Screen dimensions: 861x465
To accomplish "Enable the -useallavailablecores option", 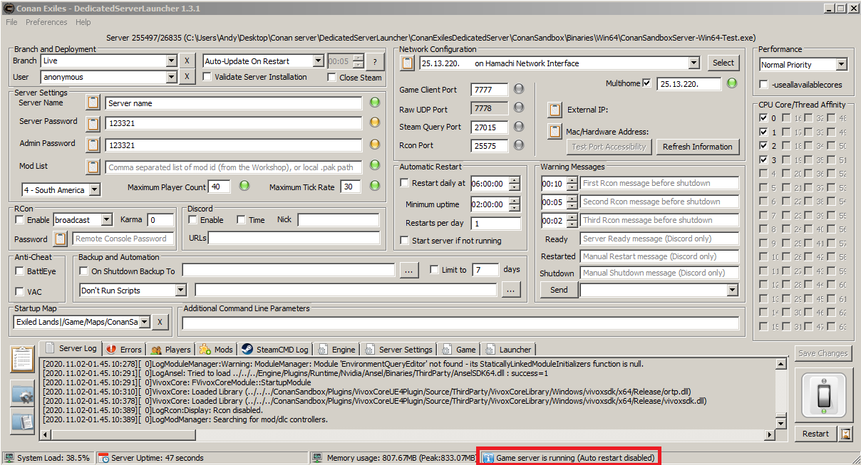I will [765, 85].
